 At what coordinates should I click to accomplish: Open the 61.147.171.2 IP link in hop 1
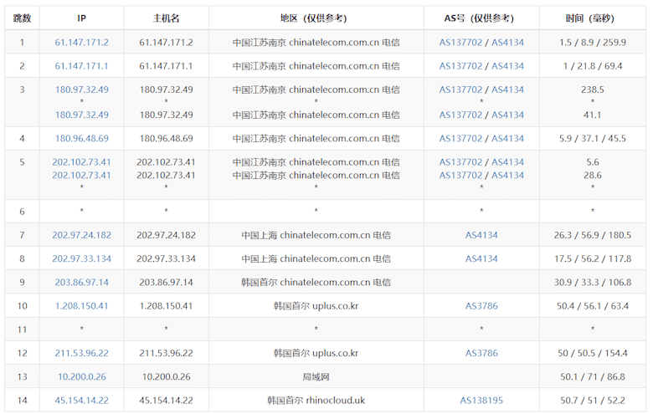(x=81, y=42)
